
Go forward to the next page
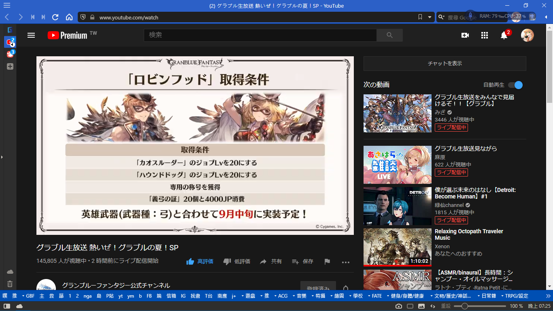pos(20,17)
